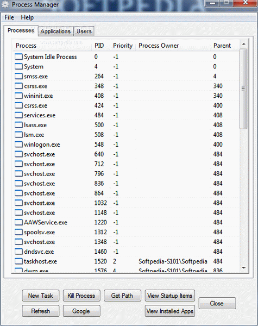
Task: Click the View Startup Items button
Action: point(170,296)
